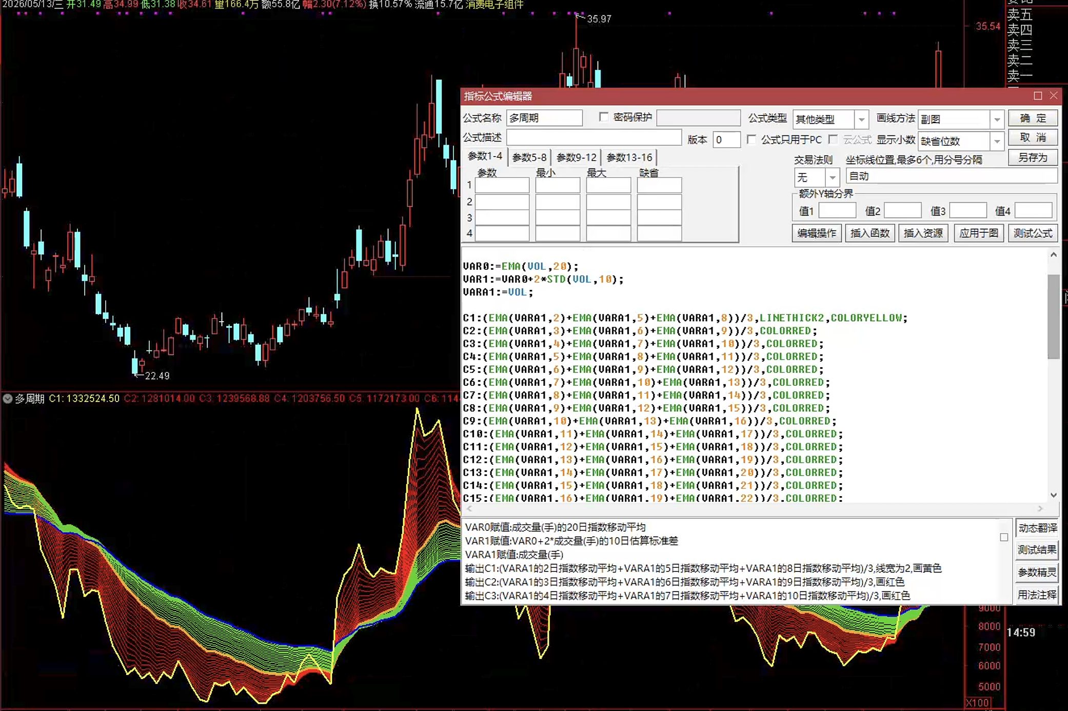1068x711 pixels.
Task: Click the code editor scroll-up arrow
Action: point(1053,255)
